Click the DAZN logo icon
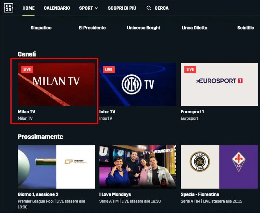 [x=8, y=8]
